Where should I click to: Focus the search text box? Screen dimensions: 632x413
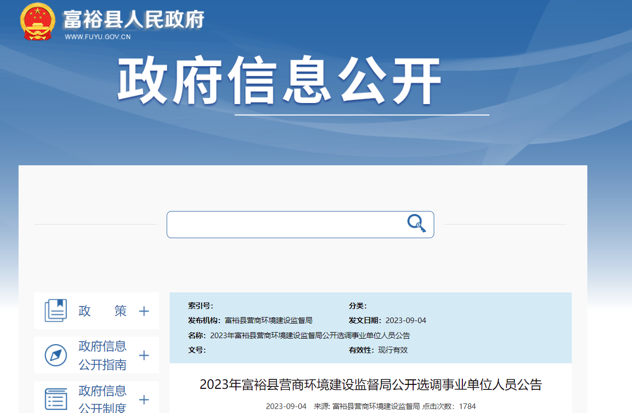coord(286,225)
